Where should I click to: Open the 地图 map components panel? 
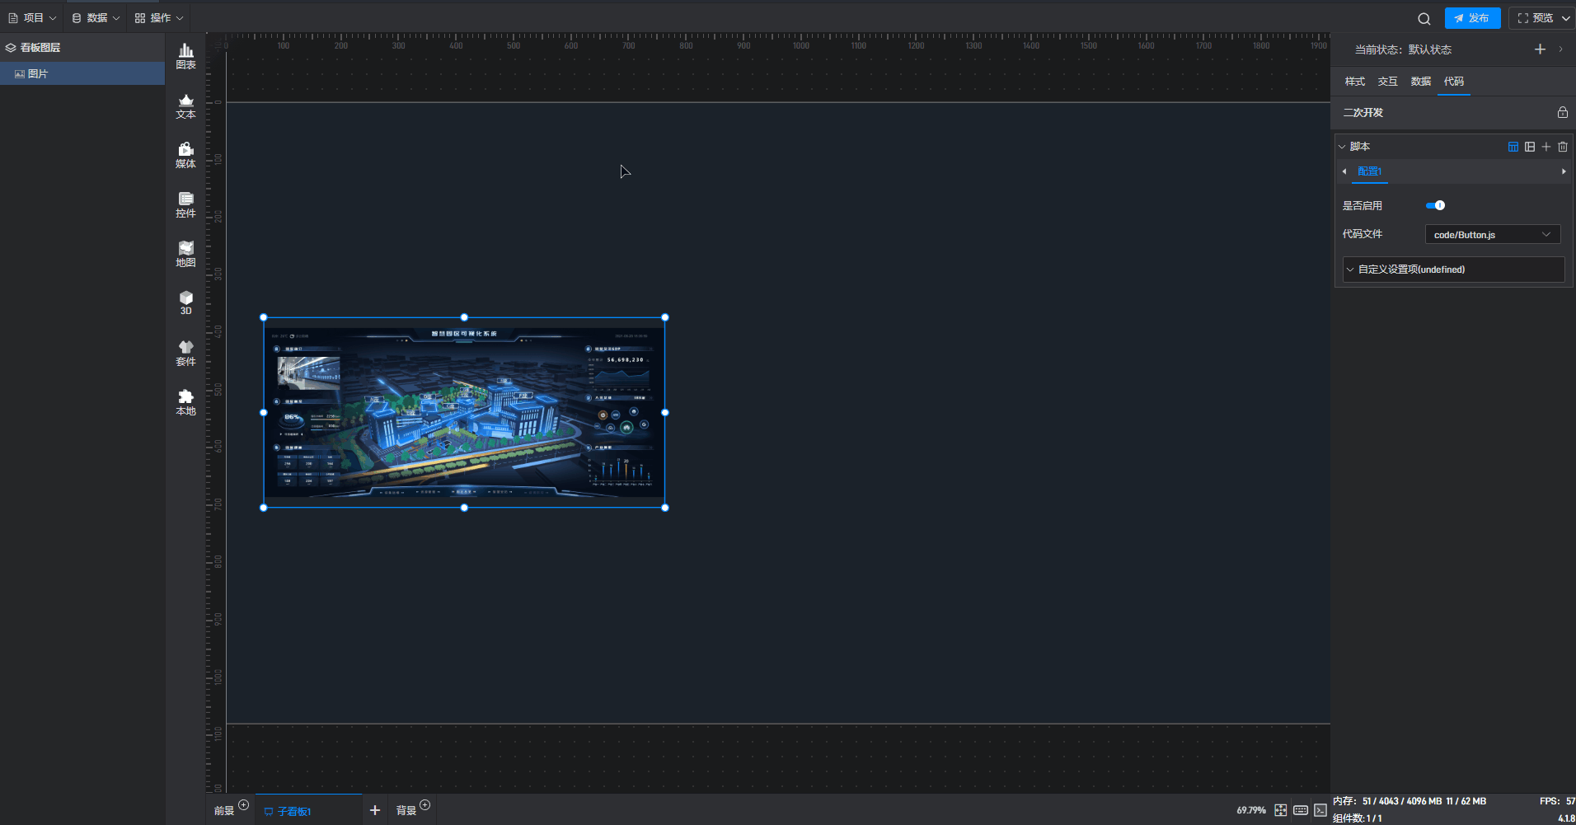185,254
